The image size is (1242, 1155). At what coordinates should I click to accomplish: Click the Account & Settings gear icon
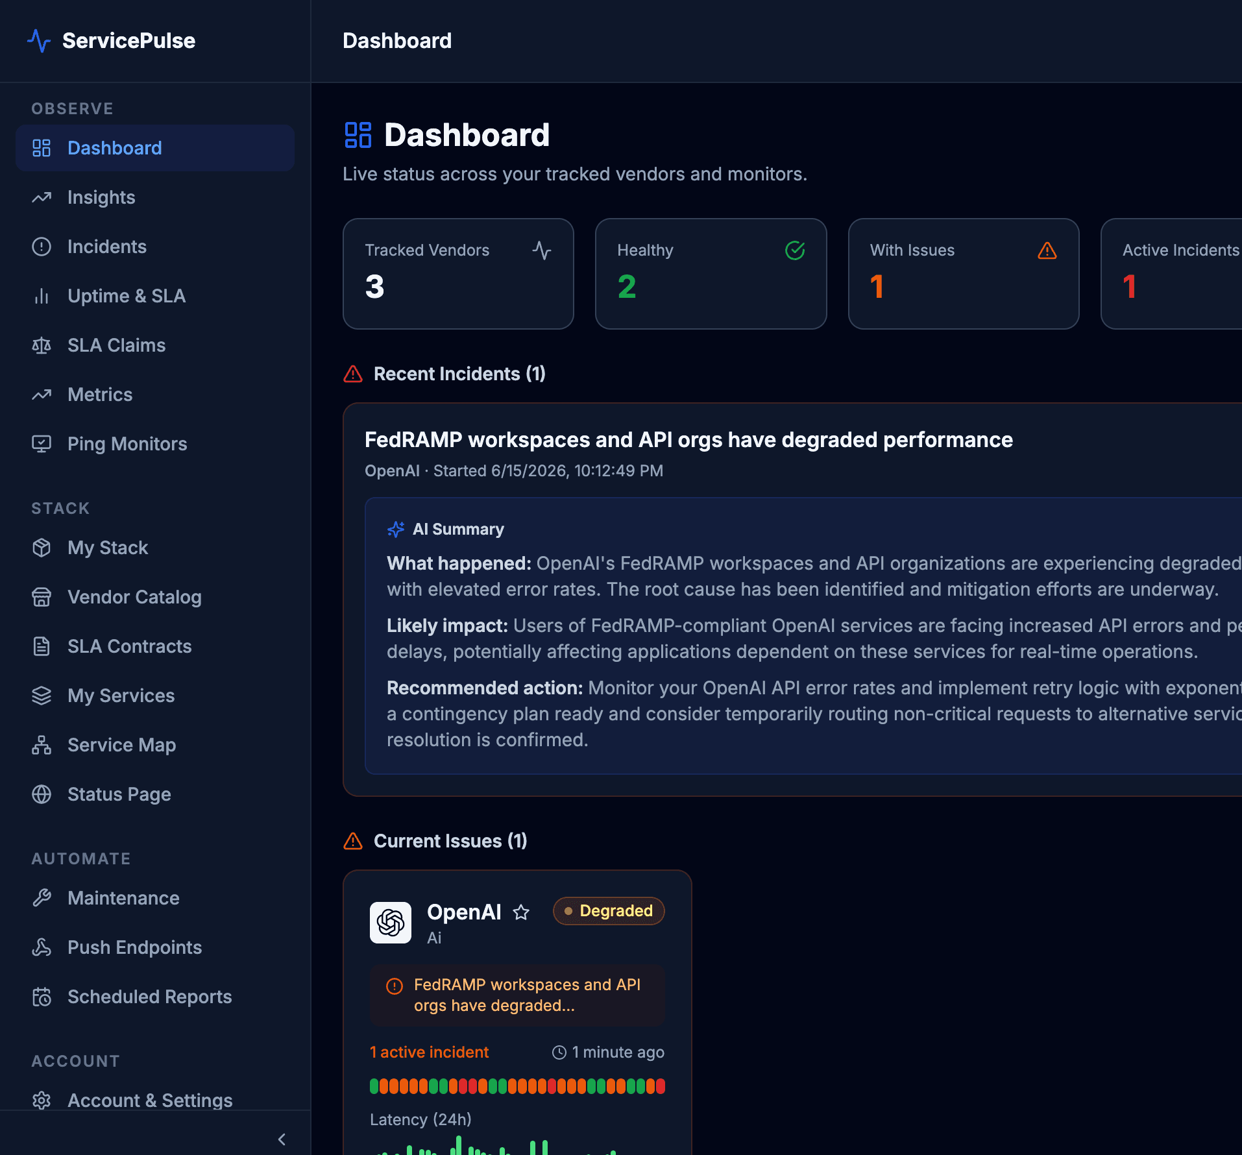[42, 1100]
